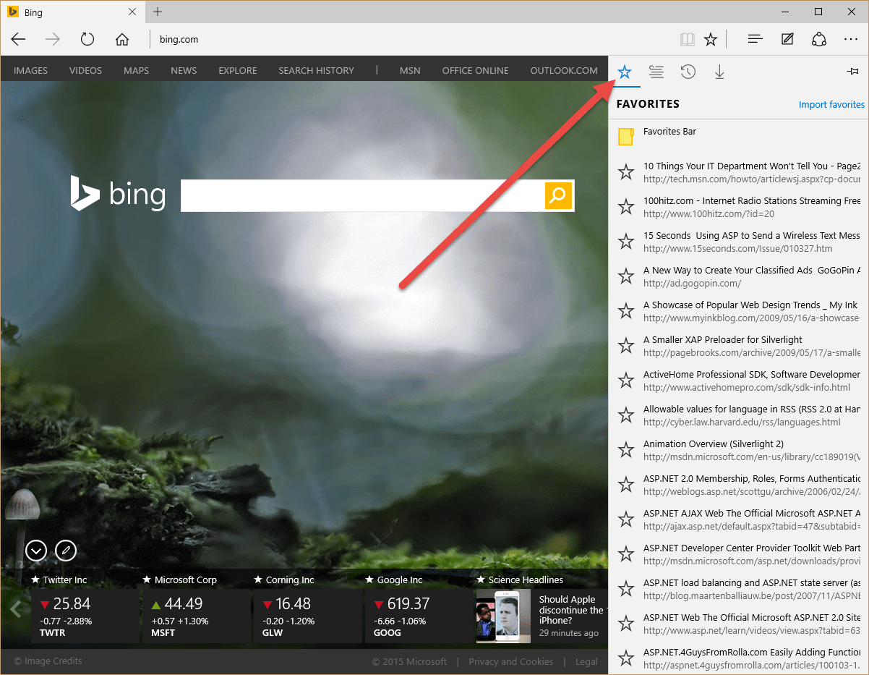The height and width of the screenshot is (675, 869).
Task: Open Twitter Inc TWTR stock tile
Action: click(85, 616)
